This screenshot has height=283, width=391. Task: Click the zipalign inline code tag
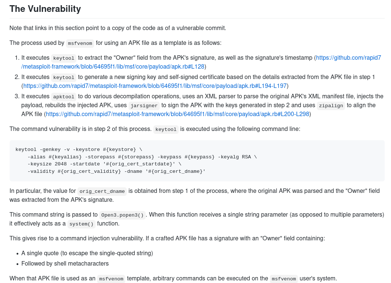[331, 106]
